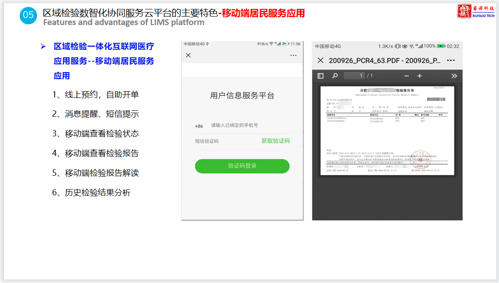Open three-dot menu on login page

pos(293,55)
